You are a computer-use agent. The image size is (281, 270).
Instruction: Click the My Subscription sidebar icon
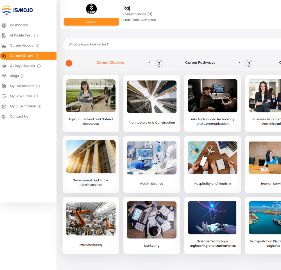point(4,106)
